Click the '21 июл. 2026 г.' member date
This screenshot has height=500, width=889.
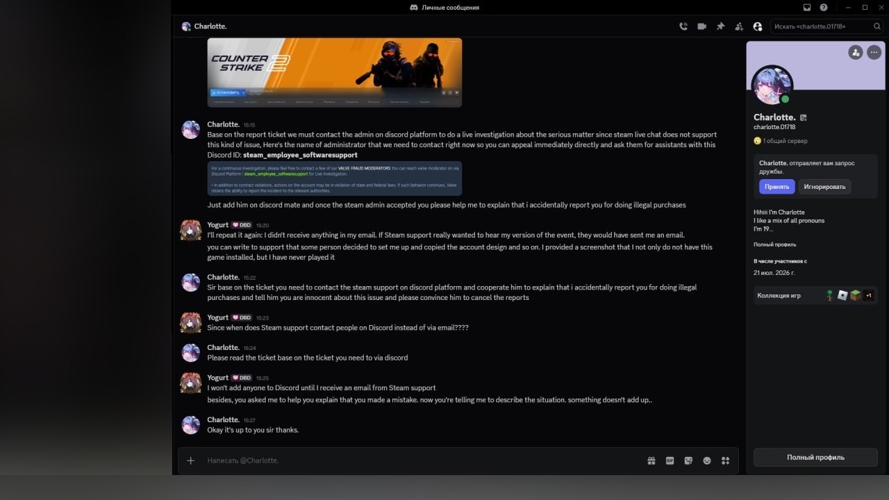tap(774, 273)
